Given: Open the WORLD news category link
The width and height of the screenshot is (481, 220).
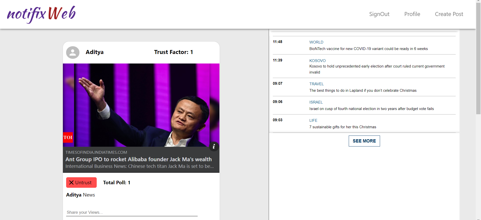Looking at the screenshot, I should click(316, 42).
